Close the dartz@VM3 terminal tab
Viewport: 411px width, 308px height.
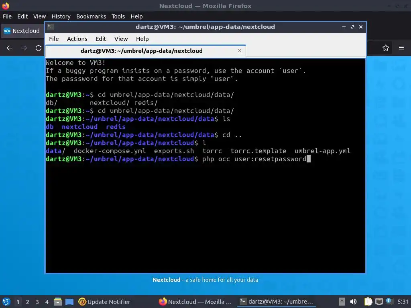pos(239,51)
